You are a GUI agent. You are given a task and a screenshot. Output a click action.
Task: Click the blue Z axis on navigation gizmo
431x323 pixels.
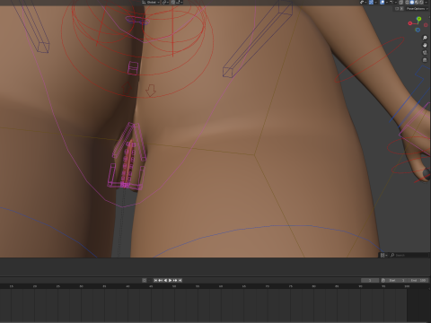point(418,30)
